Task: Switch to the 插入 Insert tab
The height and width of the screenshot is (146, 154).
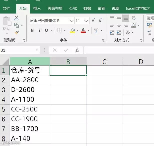Action: point(37,9)
